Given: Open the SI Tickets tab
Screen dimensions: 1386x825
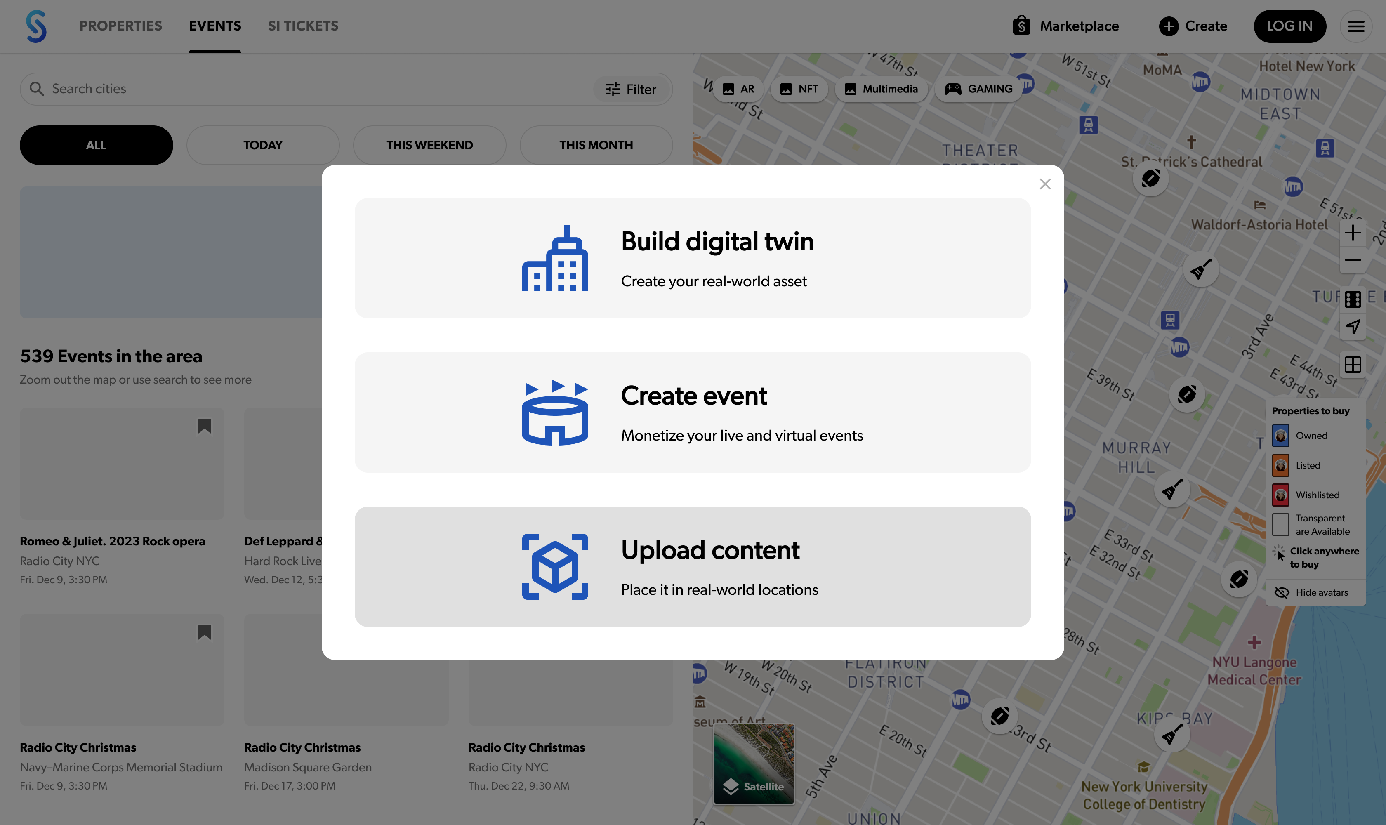Looking at the screenshot, I should (x=303, y=26).
